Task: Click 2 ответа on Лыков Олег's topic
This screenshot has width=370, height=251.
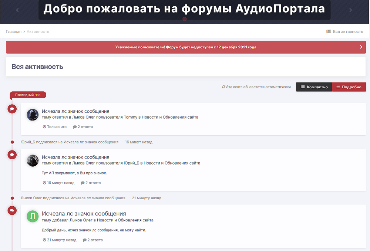Action: 95,240
